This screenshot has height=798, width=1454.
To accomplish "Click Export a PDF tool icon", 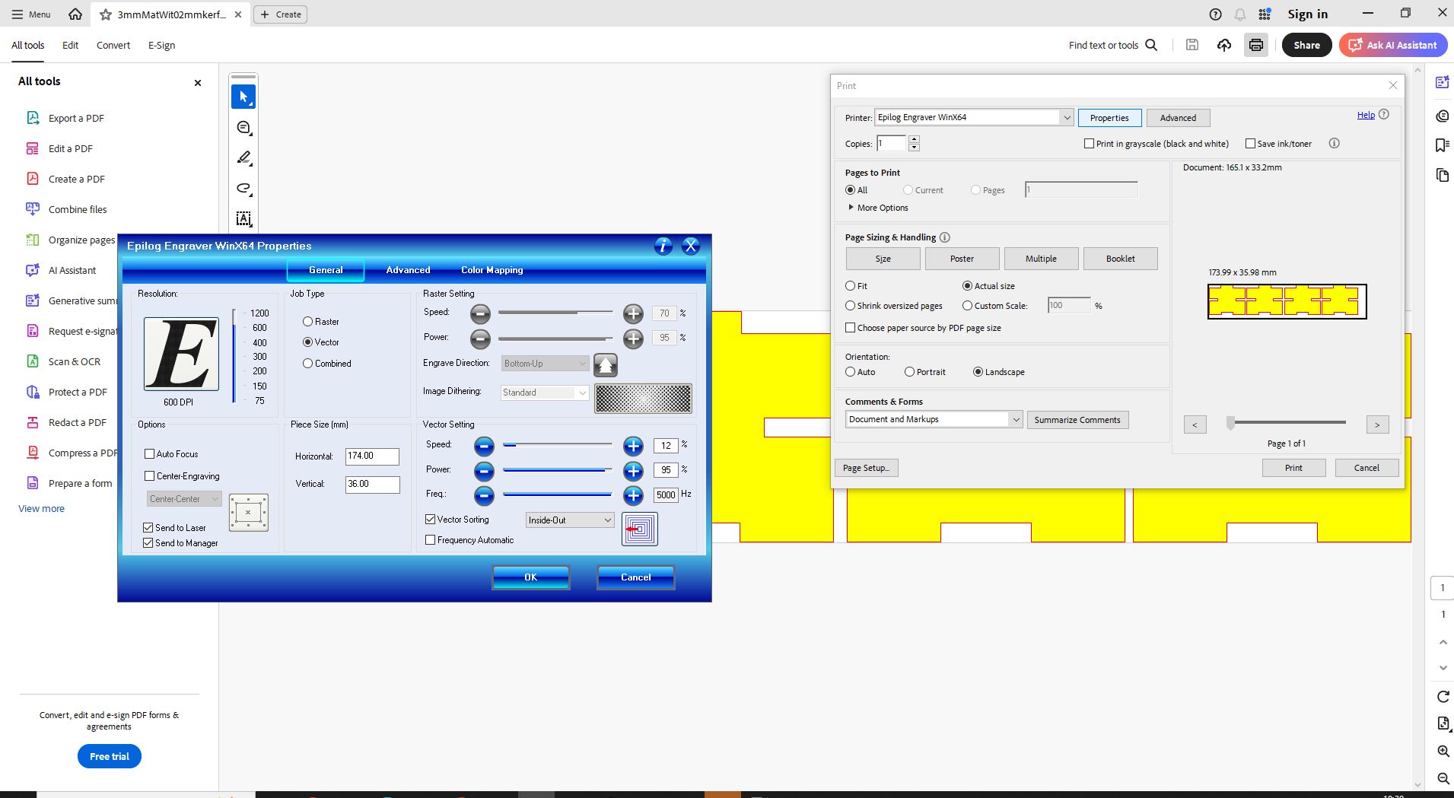I will [33, 118].
